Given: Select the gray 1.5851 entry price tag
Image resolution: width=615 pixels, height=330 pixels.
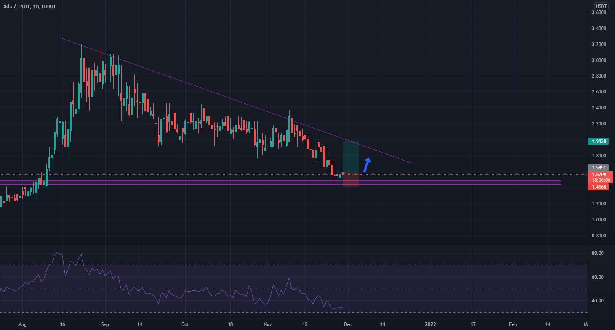Looking at the screenshot, I should coord(598,168).
